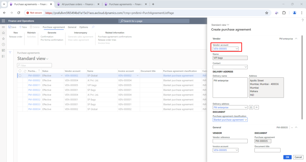Open PM-000011 agreement link
The height and width of the screenshot is (162, 306).
[x=34, y=85]
